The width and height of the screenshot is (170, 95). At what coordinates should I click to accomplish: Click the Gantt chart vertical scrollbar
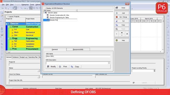coord(163,34)
